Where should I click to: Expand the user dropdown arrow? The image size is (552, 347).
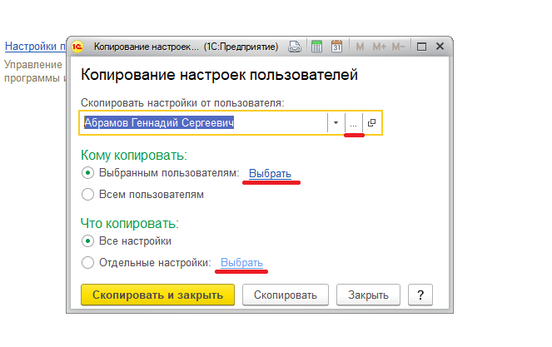coord(336,123)
